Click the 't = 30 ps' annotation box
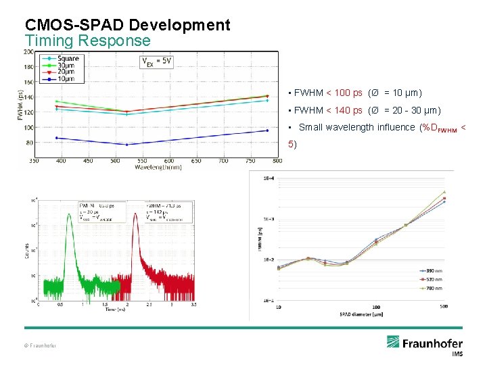The width and height of the screenshot is (487, 365). (102, 212)
